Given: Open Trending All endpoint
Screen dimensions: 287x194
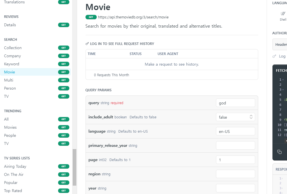Looking at the screenshot, I should [35, 119].
